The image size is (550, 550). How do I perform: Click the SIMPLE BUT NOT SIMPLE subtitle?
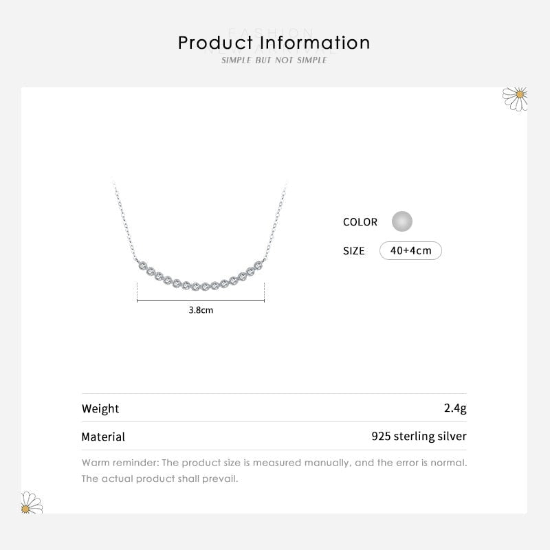[274, 60]
